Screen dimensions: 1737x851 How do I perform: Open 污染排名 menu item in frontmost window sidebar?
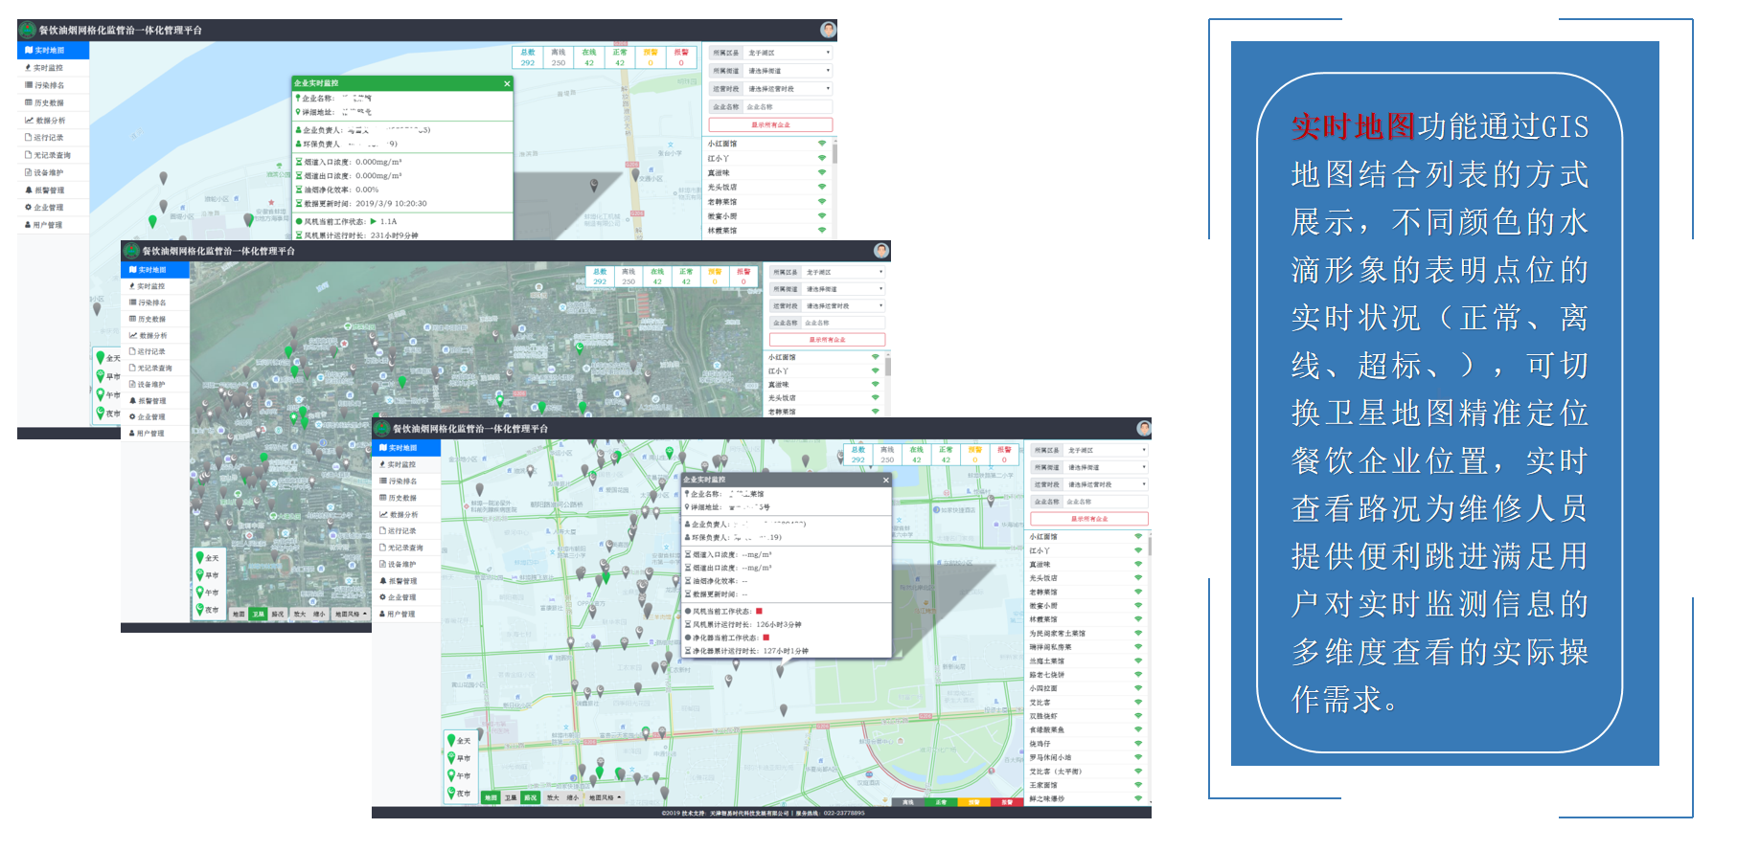(x=402, y=481)
